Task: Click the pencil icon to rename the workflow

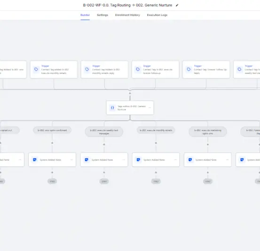Action: point(177,5)
